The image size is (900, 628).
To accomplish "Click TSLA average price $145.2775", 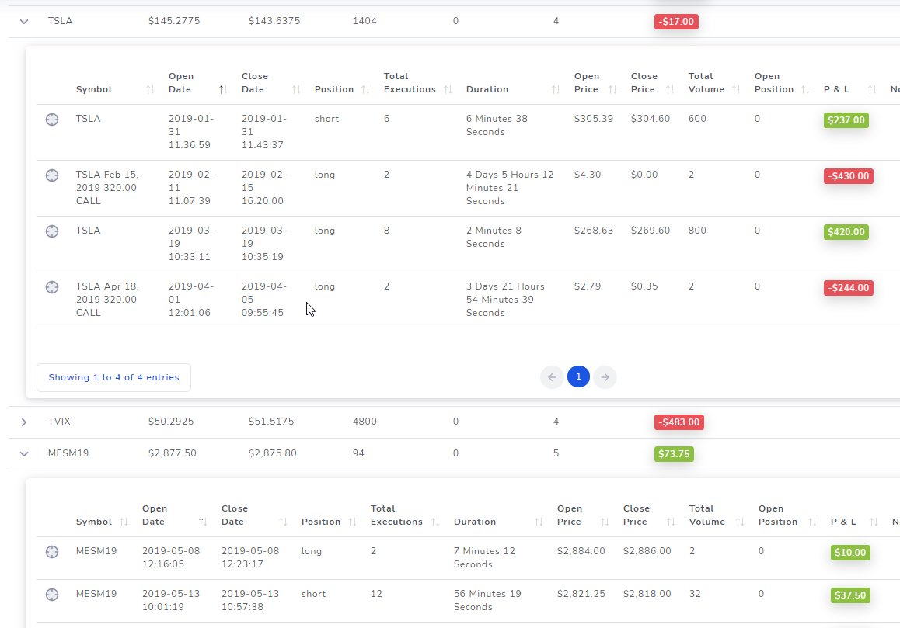I will (x=174, y=21).
